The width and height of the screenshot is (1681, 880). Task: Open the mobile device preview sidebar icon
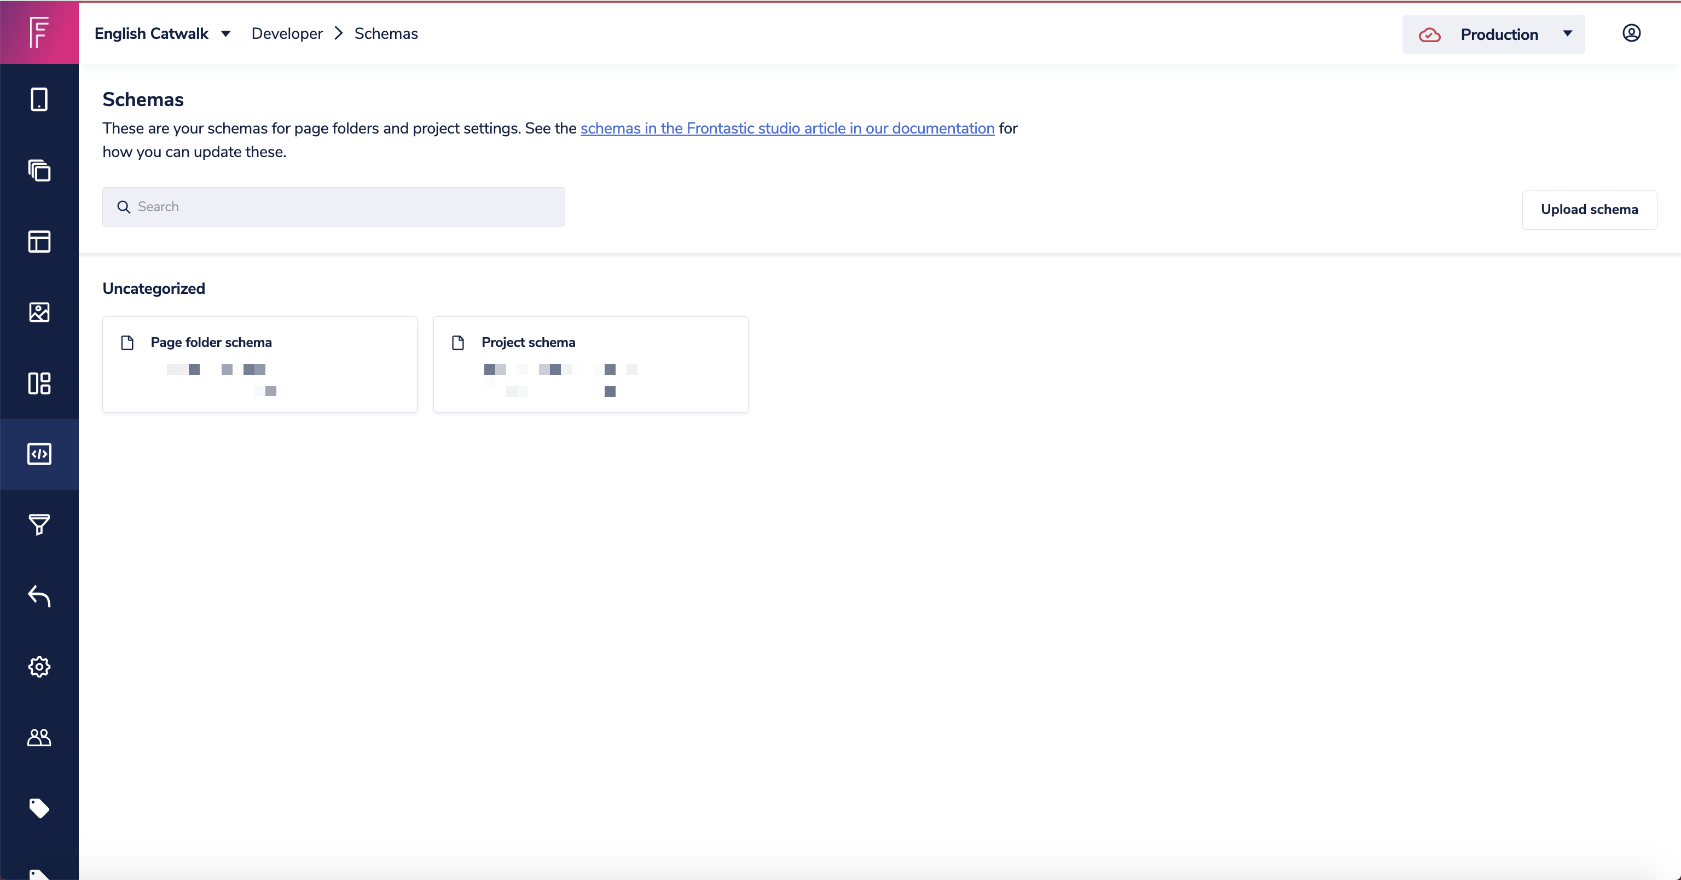[39, 100]
